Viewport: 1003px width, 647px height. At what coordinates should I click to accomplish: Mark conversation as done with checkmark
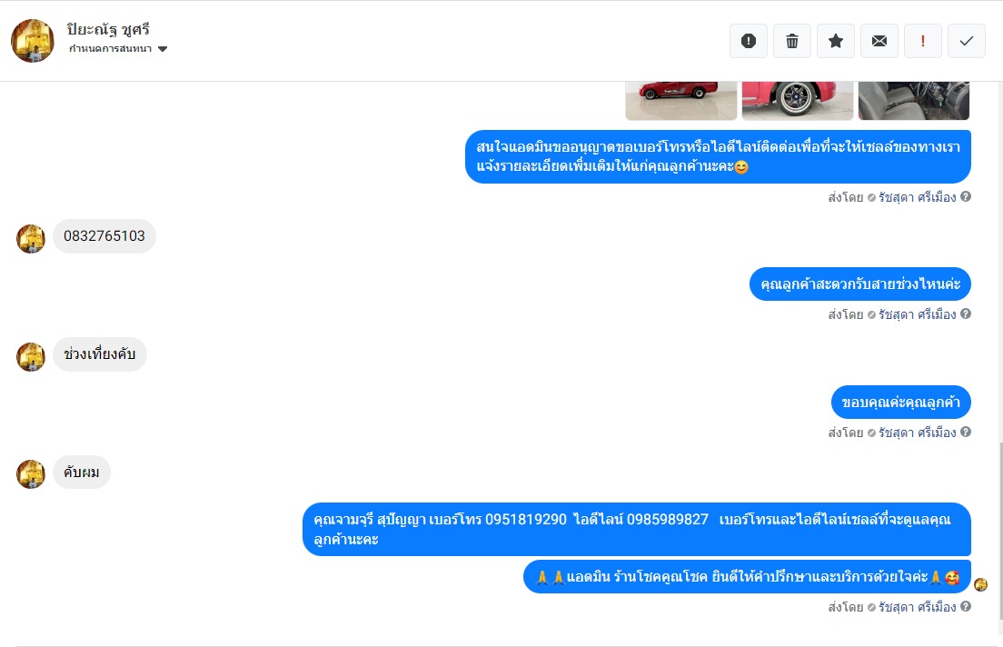[966, 41]
